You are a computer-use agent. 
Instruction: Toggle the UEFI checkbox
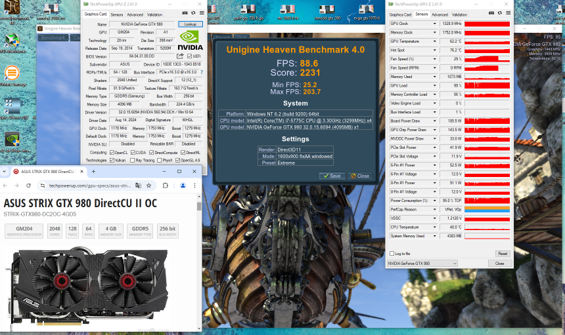tap(189, 56)
